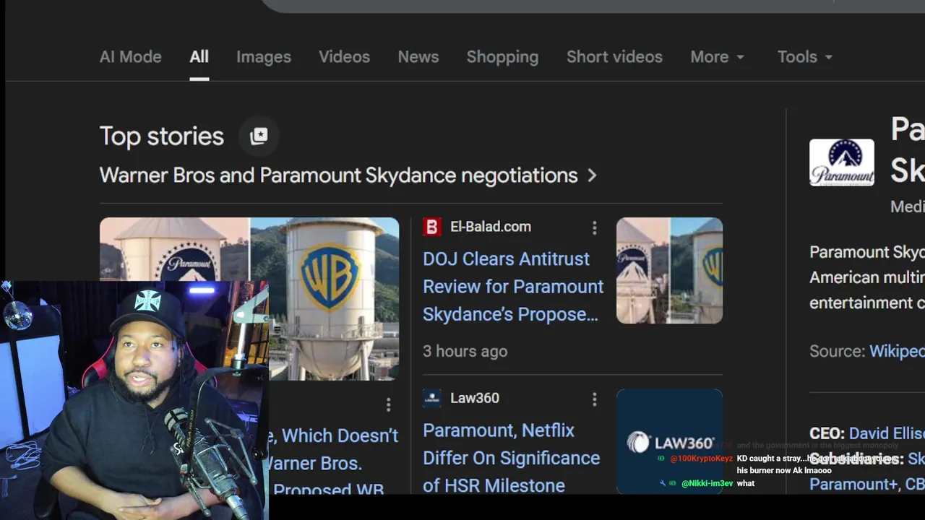Switch to the AI Mode tab
Image resolution: width=925 pixels, height=520 pixels.
click(x=131, y=57)
